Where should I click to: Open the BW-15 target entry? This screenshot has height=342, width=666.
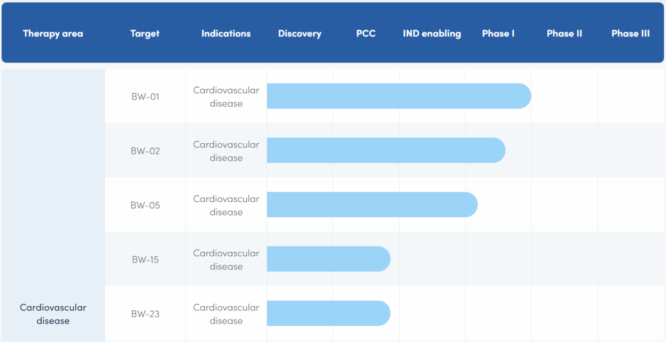[145, 260]
